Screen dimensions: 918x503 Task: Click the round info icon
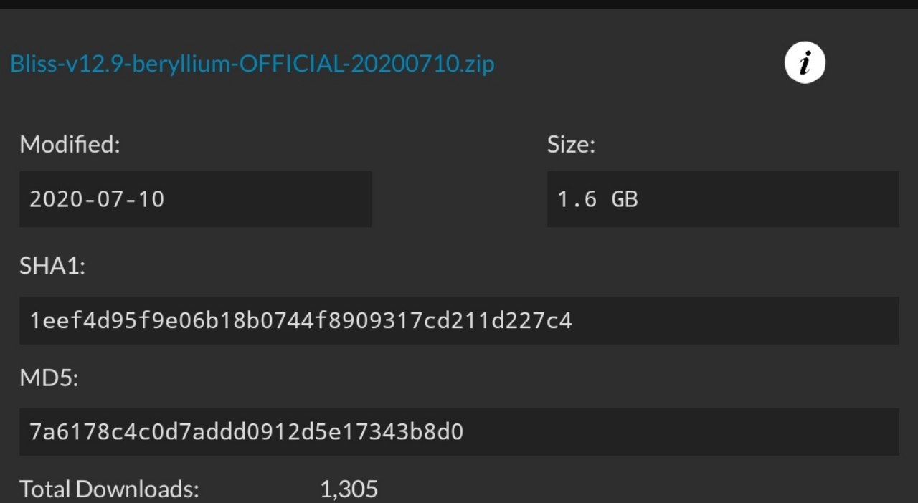(805, 64)
